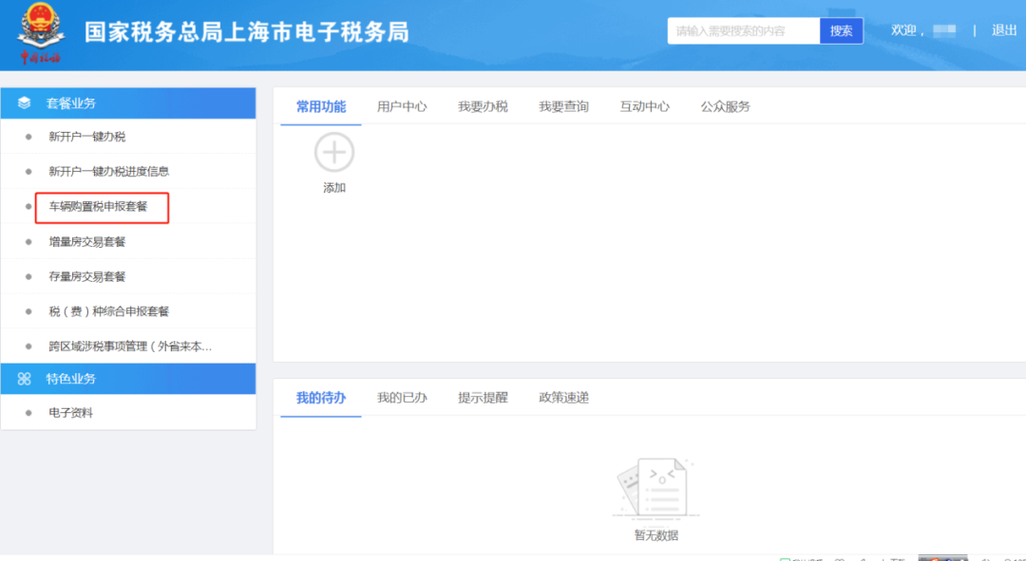Collapse the 套餐业务 section header
1026x561 pixels.
(x=128, y=103)
